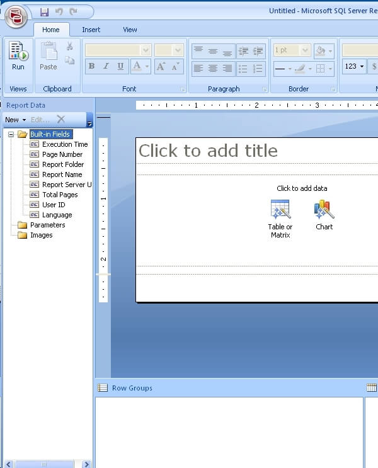
Task: Align text to middle vertically
Action: 213,50
